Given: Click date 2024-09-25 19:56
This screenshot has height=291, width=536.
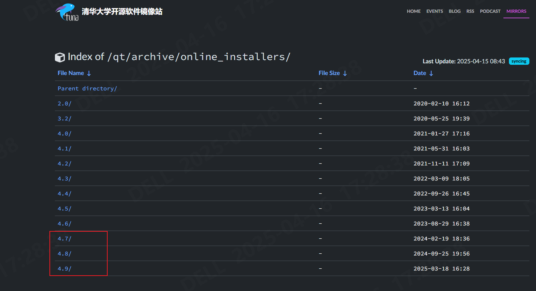Looking at the screenshot, I should [x=442, y=254].
